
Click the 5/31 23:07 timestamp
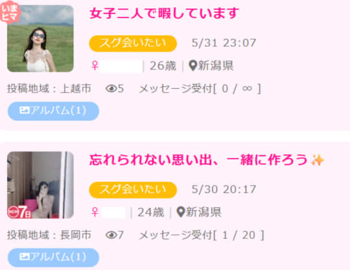(224, 43)
